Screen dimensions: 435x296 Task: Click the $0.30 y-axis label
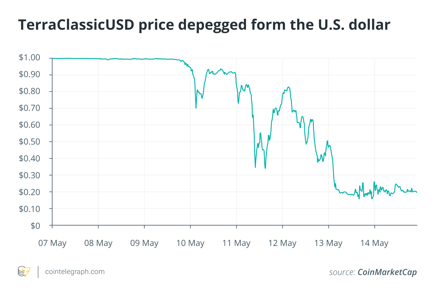click(x=29, y=175)
